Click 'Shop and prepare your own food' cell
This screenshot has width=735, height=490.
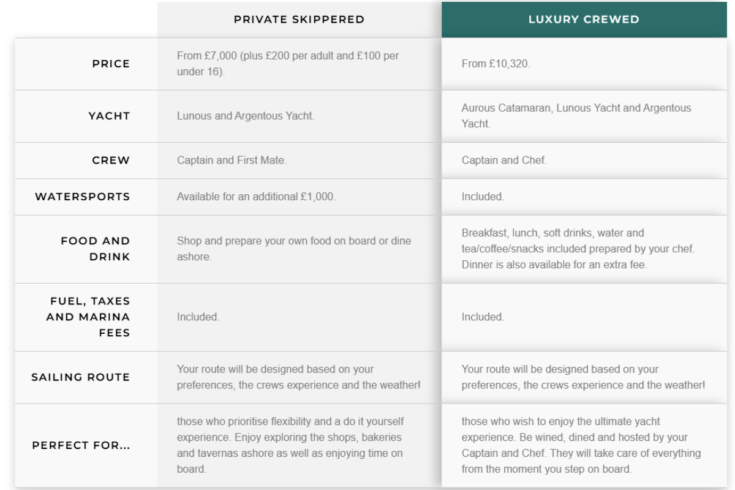(294, 249)
